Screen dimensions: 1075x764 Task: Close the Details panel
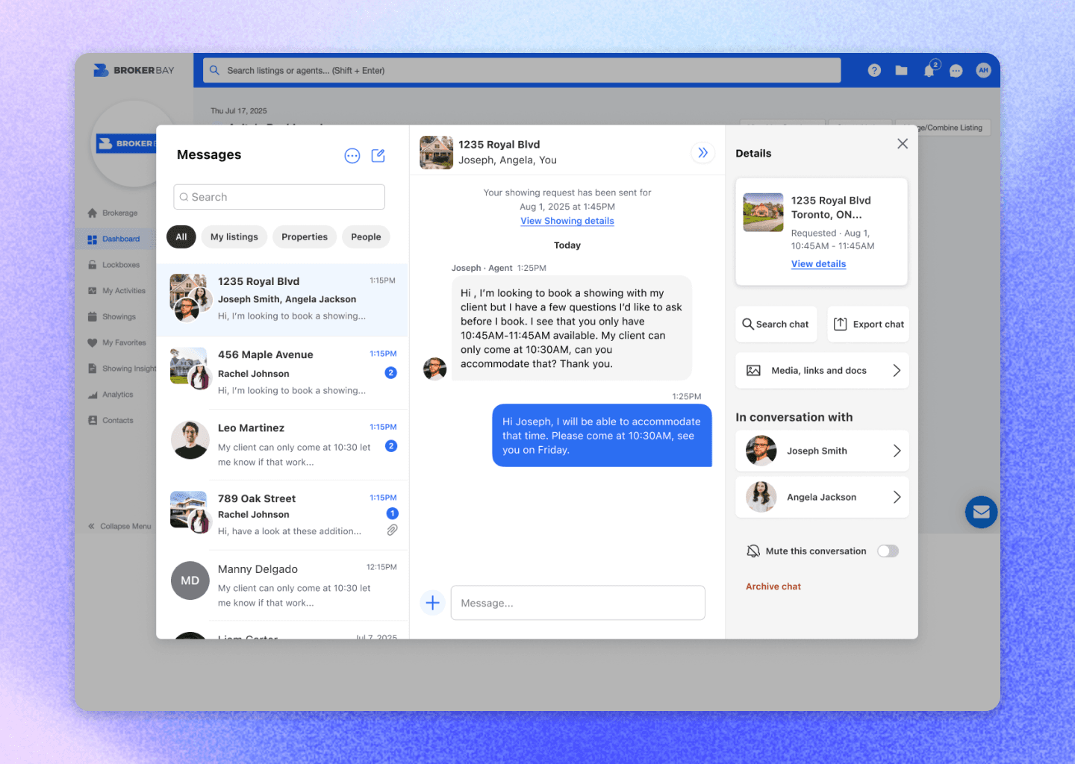(x=903, y=144)
